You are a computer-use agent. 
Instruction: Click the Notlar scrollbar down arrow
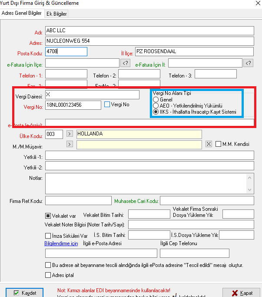[x=250, y=189]
